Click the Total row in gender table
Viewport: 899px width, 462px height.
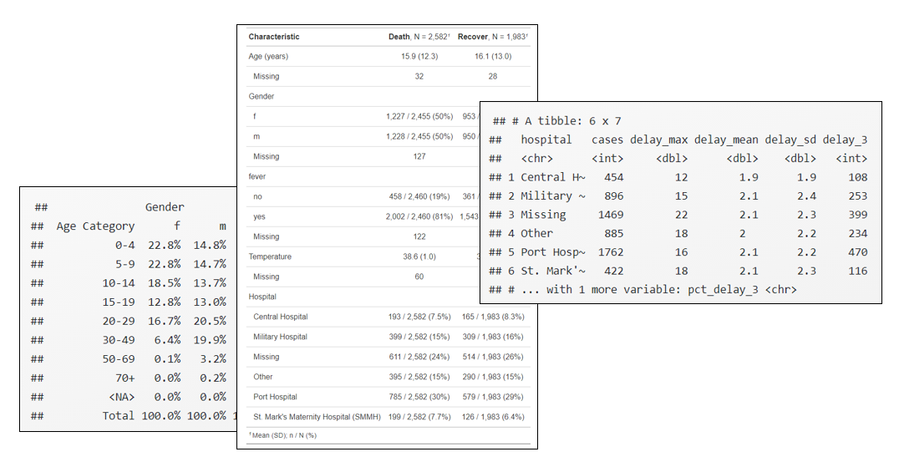tap(129, 415)
